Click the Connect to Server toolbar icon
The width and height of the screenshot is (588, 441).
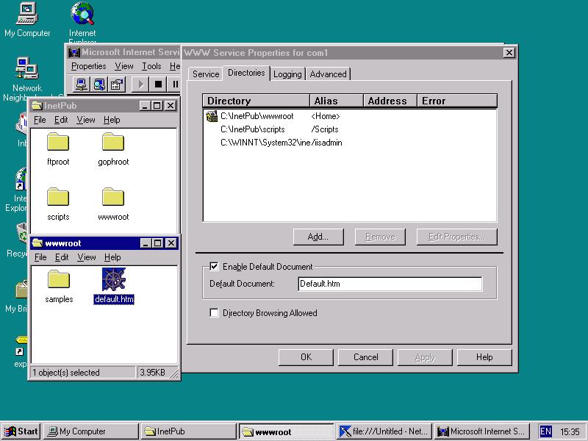tap(82, 85)
